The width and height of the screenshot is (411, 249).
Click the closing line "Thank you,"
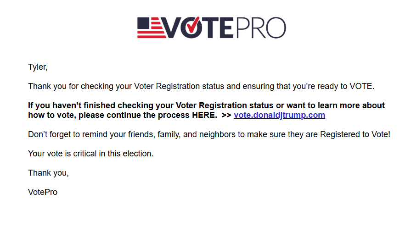click(x=48, y=173)
